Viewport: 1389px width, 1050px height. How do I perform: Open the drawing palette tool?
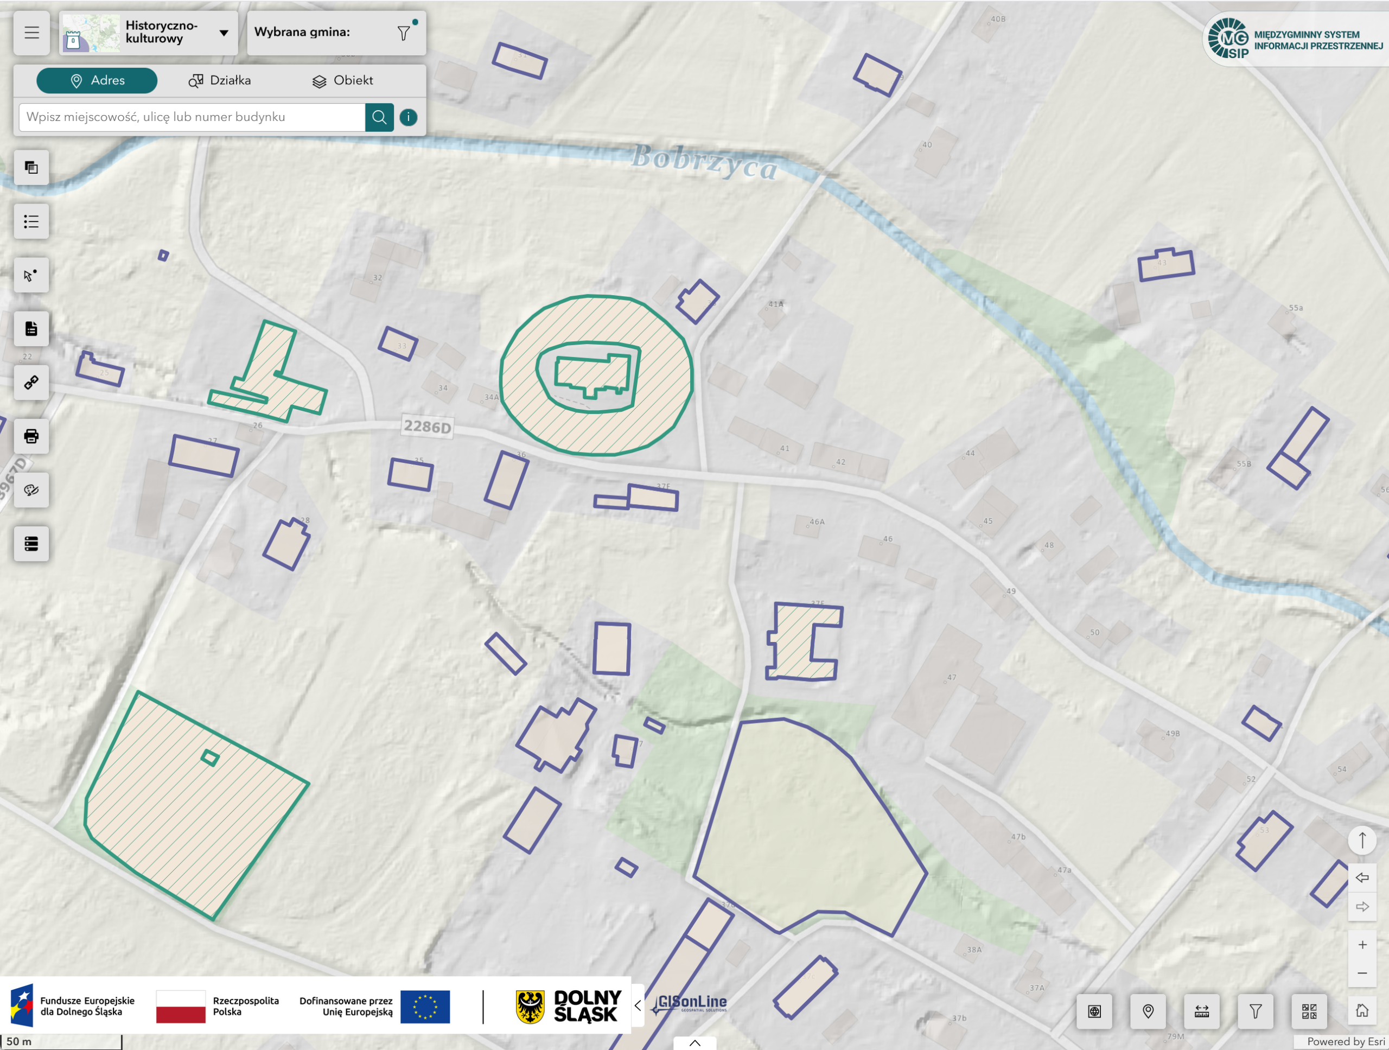tap(31, 490)
